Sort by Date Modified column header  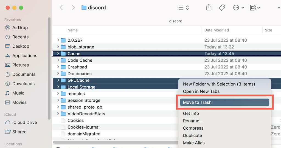217,30
